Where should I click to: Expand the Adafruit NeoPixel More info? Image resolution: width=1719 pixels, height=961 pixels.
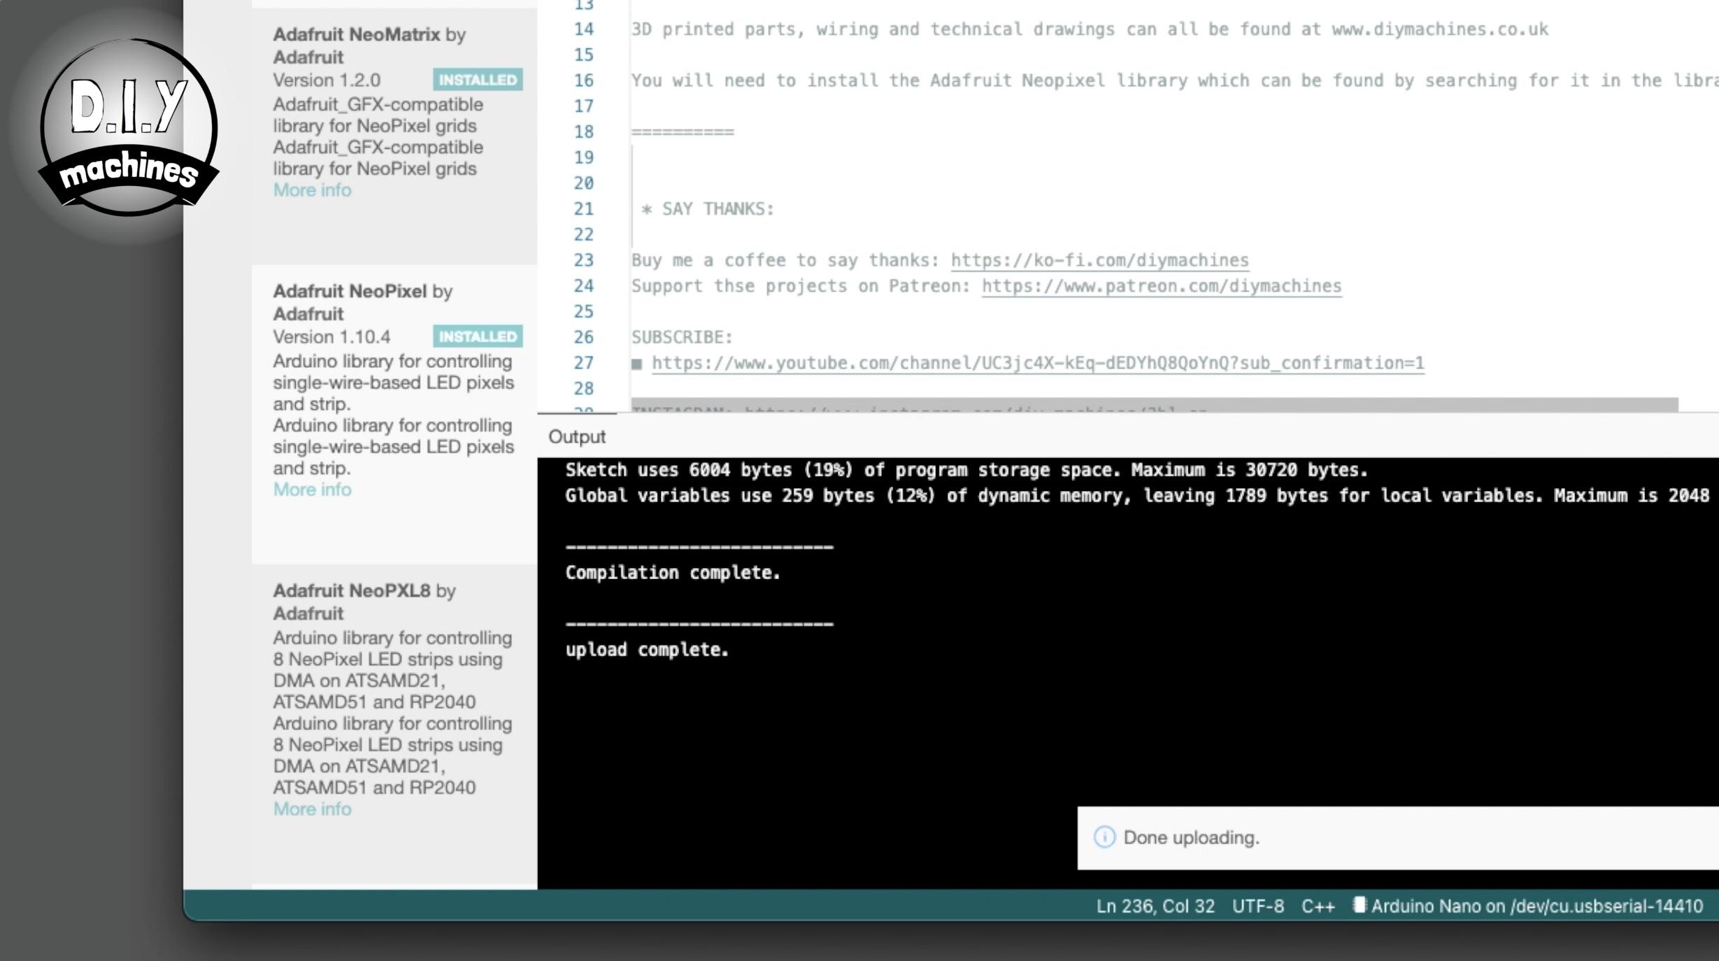pyautogui.click(x=311, y=489)
